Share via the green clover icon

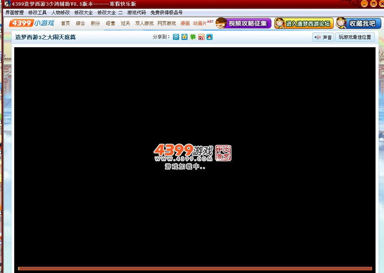pos(193,37)
